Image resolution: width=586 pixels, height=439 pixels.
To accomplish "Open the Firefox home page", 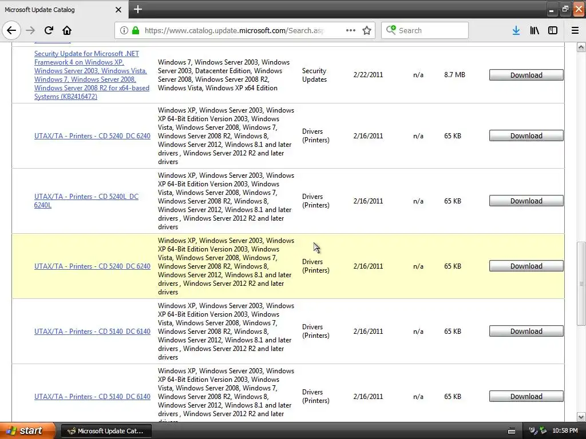I will click(67, 30).
